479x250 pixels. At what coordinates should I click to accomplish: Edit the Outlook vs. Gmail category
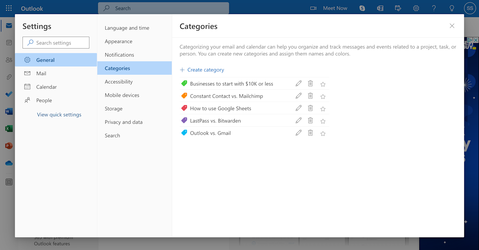pos(299,133)
